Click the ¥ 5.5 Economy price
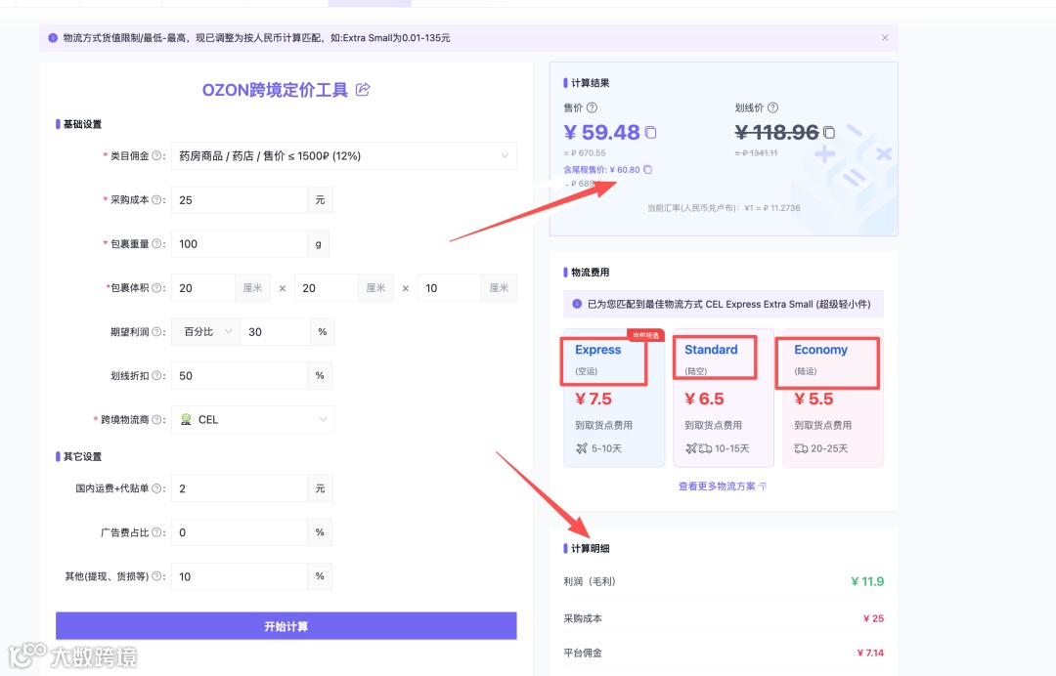 tap(814, 400)
